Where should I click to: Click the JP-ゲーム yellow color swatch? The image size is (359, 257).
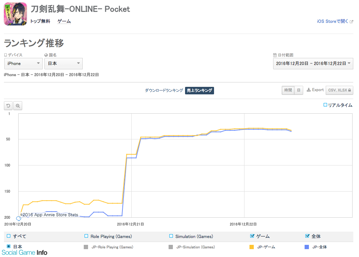[x=251, y=247]
